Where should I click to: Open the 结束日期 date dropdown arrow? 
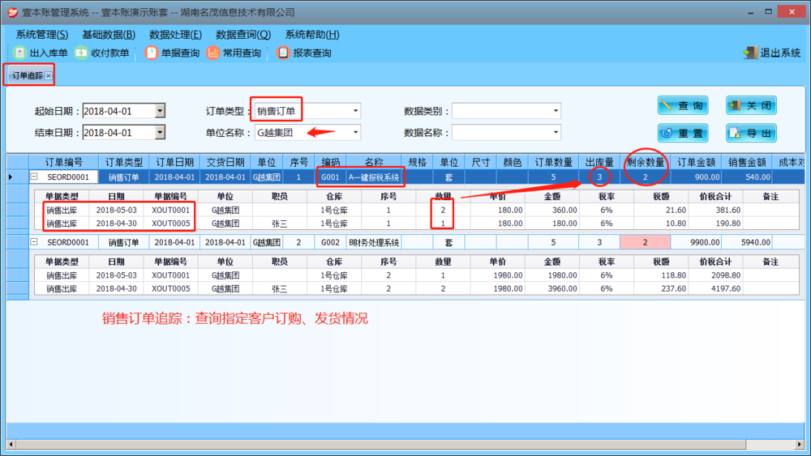(x=160, y=132)
